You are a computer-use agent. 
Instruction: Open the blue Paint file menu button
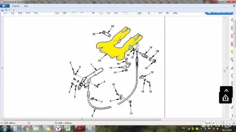[x=4, y=6]
